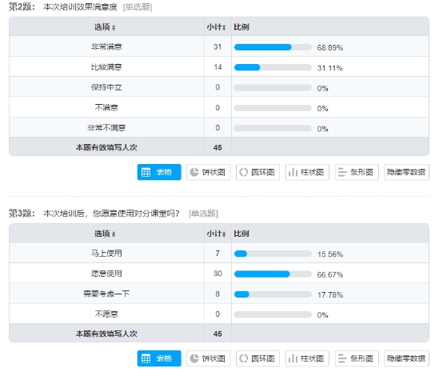
Task: Click the 马上使用 option row label
Action: tap(106, 254)
